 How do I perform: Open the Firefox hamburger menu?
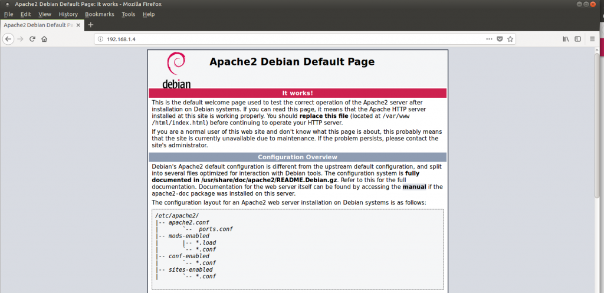(x=592, y=39)
